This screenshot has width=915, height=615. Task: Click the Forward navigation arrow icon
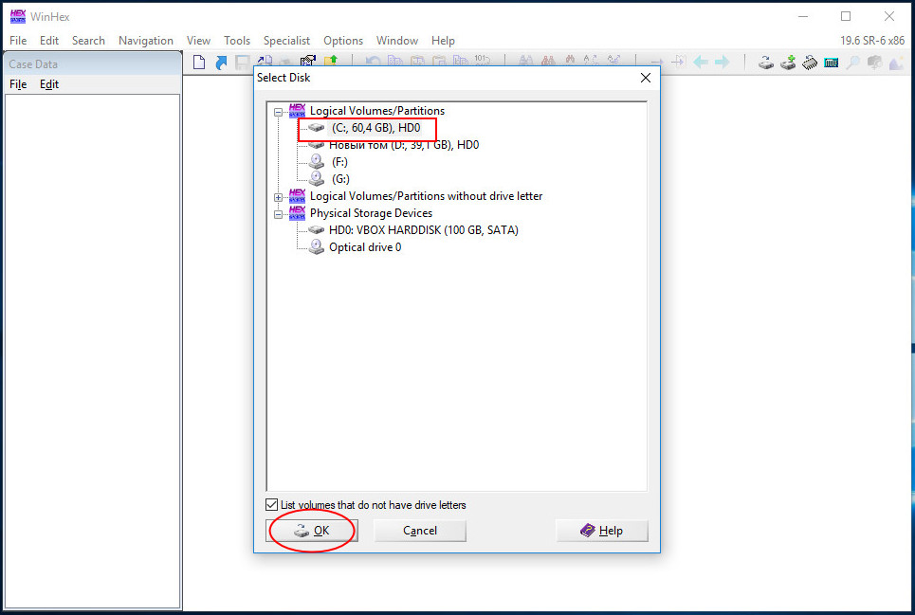coord(723,62)
